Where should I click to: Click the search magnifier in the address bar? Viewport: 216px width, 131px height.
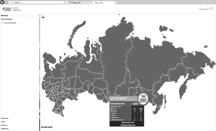pos(64,2)
